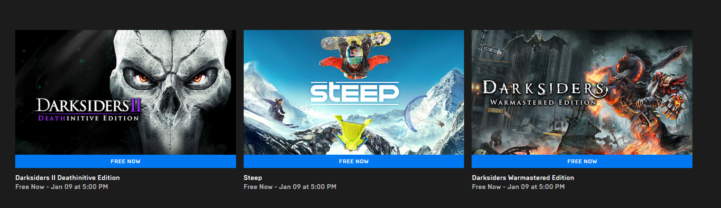Open the Darksiders II Deathinitive Edition cover art
The height and width of the screenshot is (208, 721).
click(x=126, y=92)
